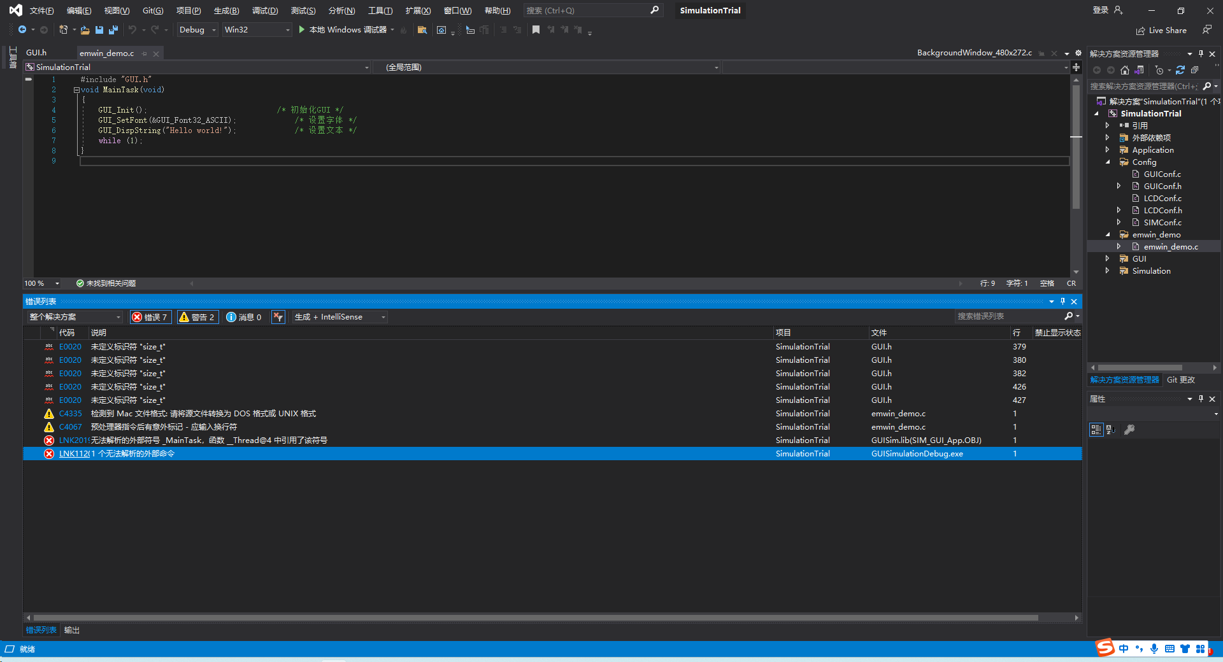
Task: Open the Build menu in the menu bar
Action: (x=226, y=11)
